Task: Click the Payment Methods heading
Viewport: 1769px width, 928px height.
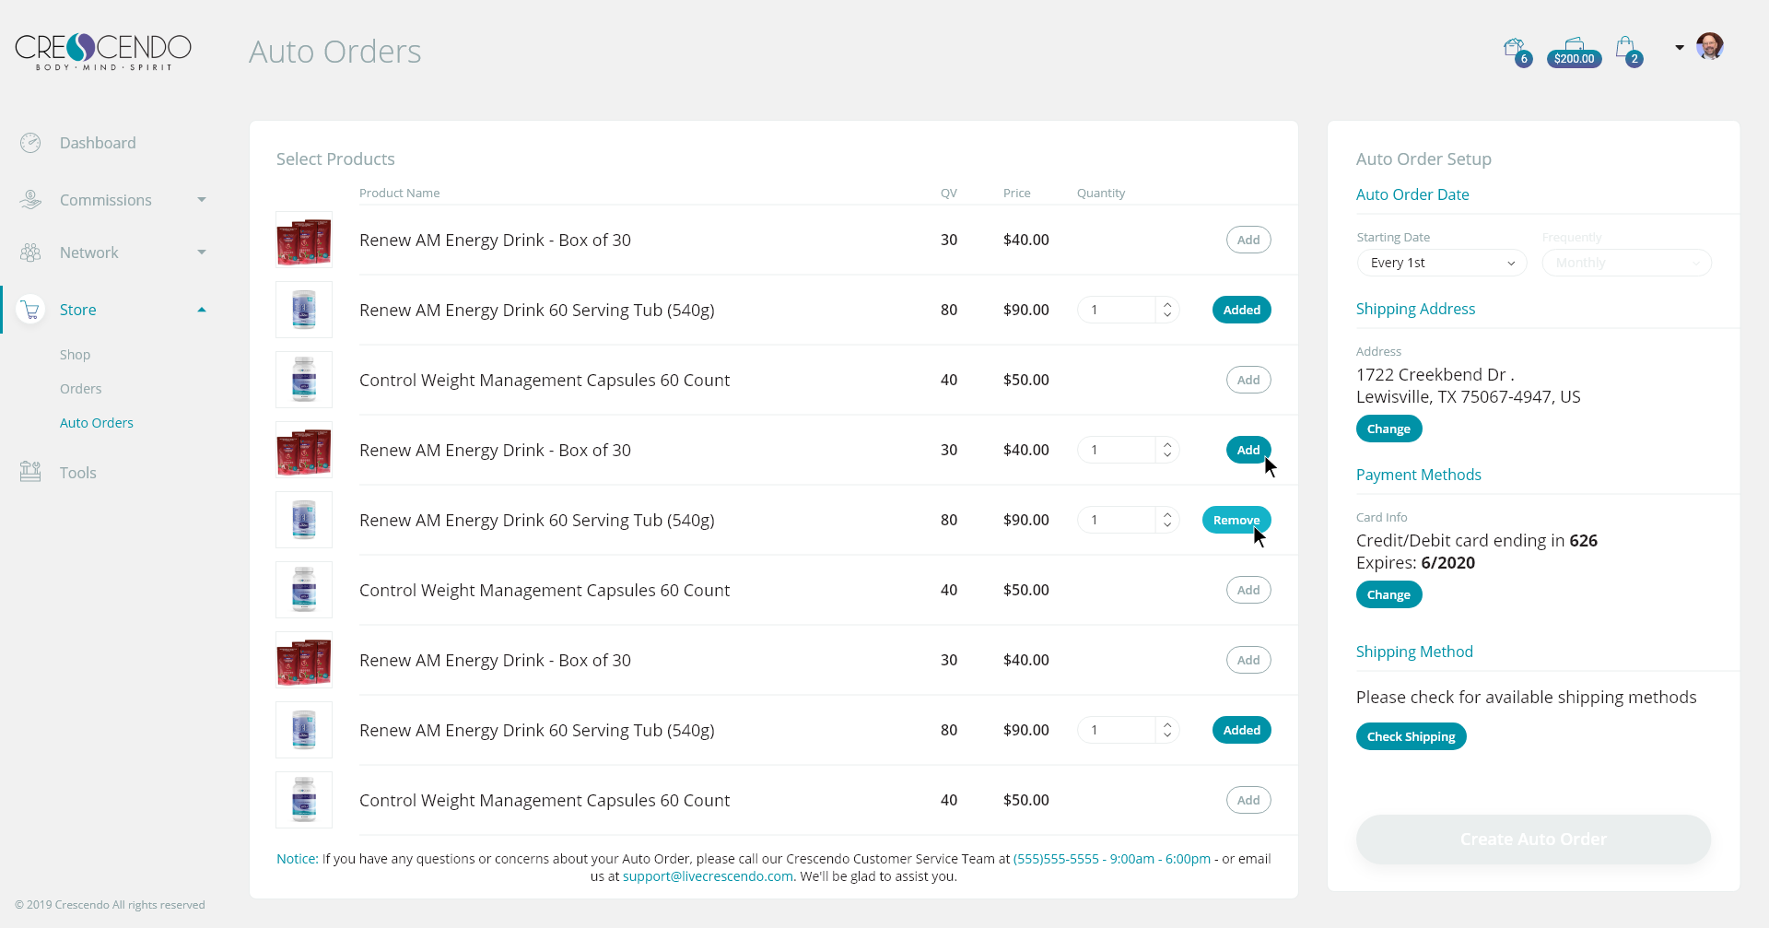Action: (1419, 475)
